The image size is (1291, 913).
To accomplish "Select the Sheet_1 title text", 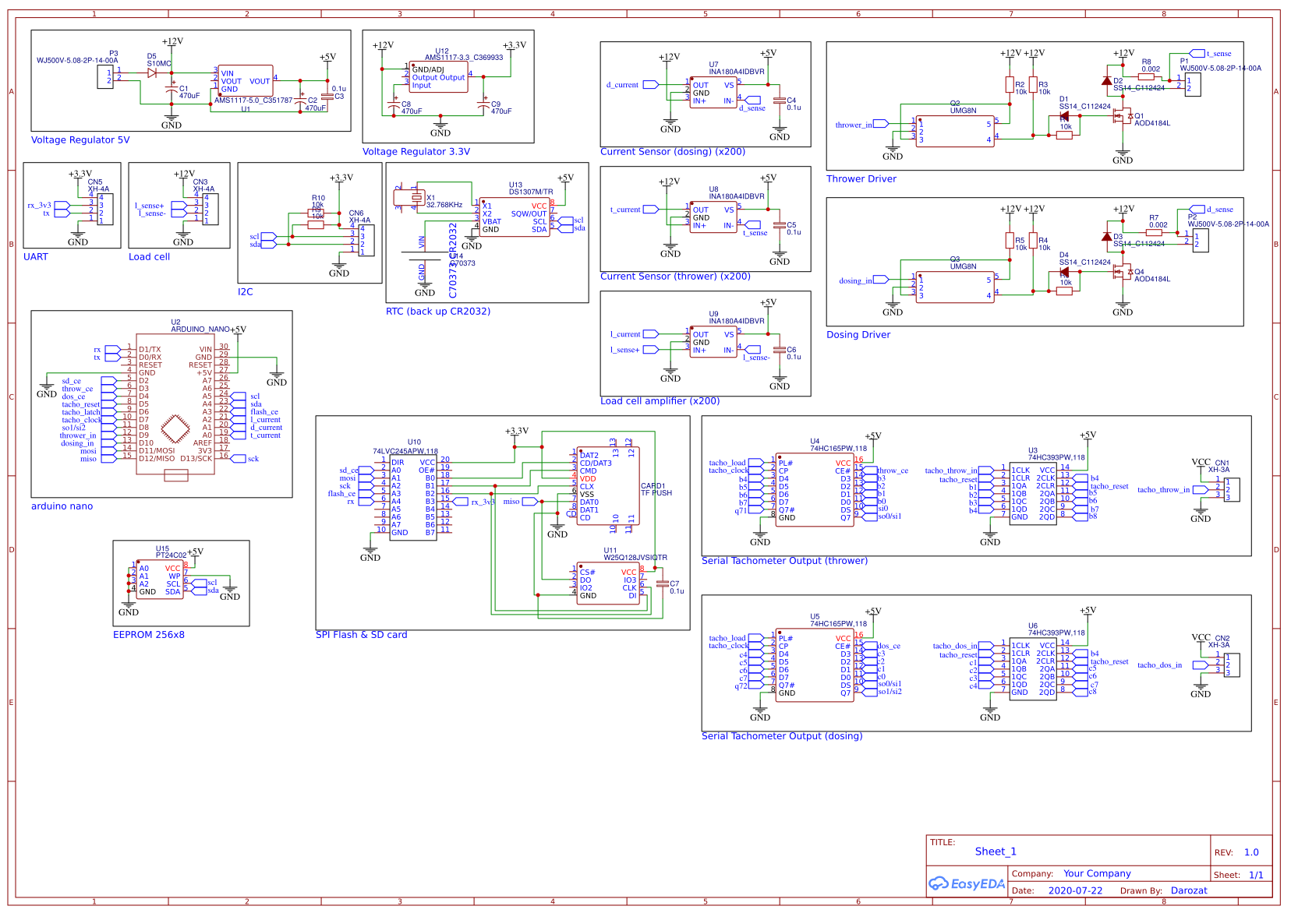I will pyautogui.click(x=996, y=851).
